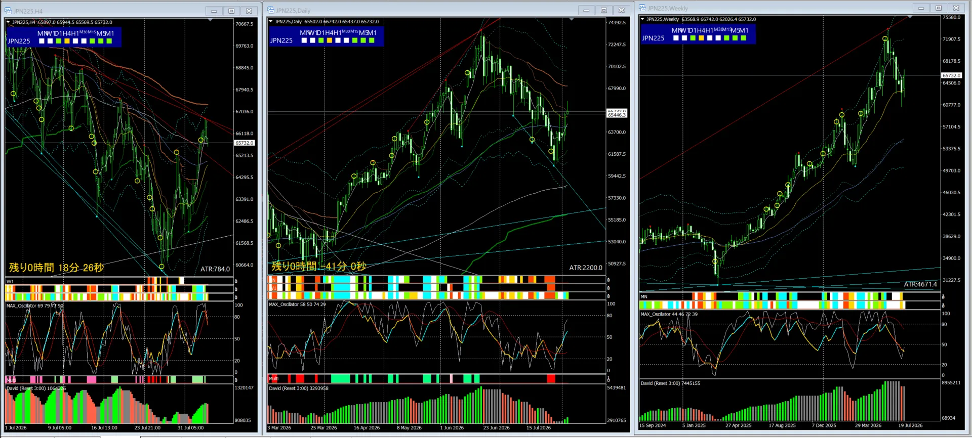The width and height of the screenshot is (972, 438).
Task: Click the '1 Jul 2026' date on the H4 time axis
Action: coord(16,428)
